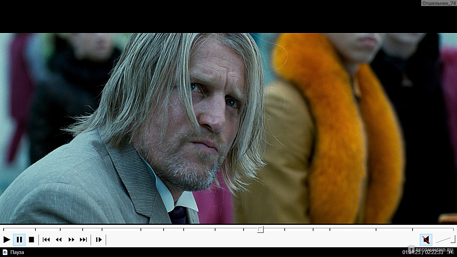Skip to the previous chapter

(46, 240)
